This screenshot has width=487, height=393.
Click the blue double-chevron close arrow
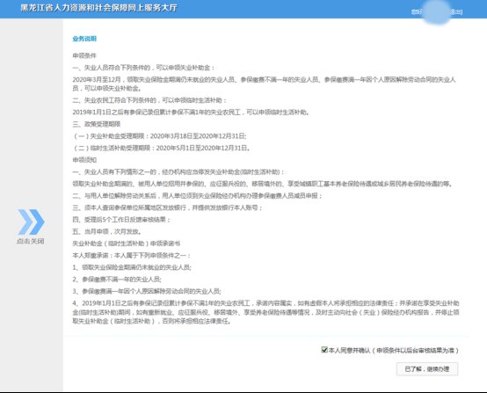[31, 222]
